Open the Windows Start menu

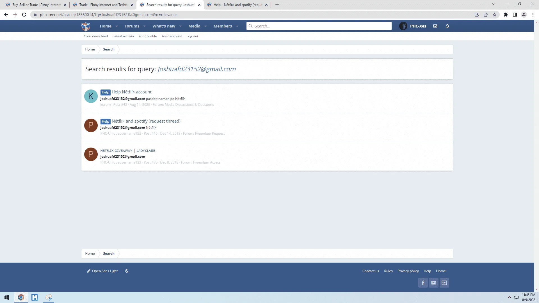[x=7, y=297]
